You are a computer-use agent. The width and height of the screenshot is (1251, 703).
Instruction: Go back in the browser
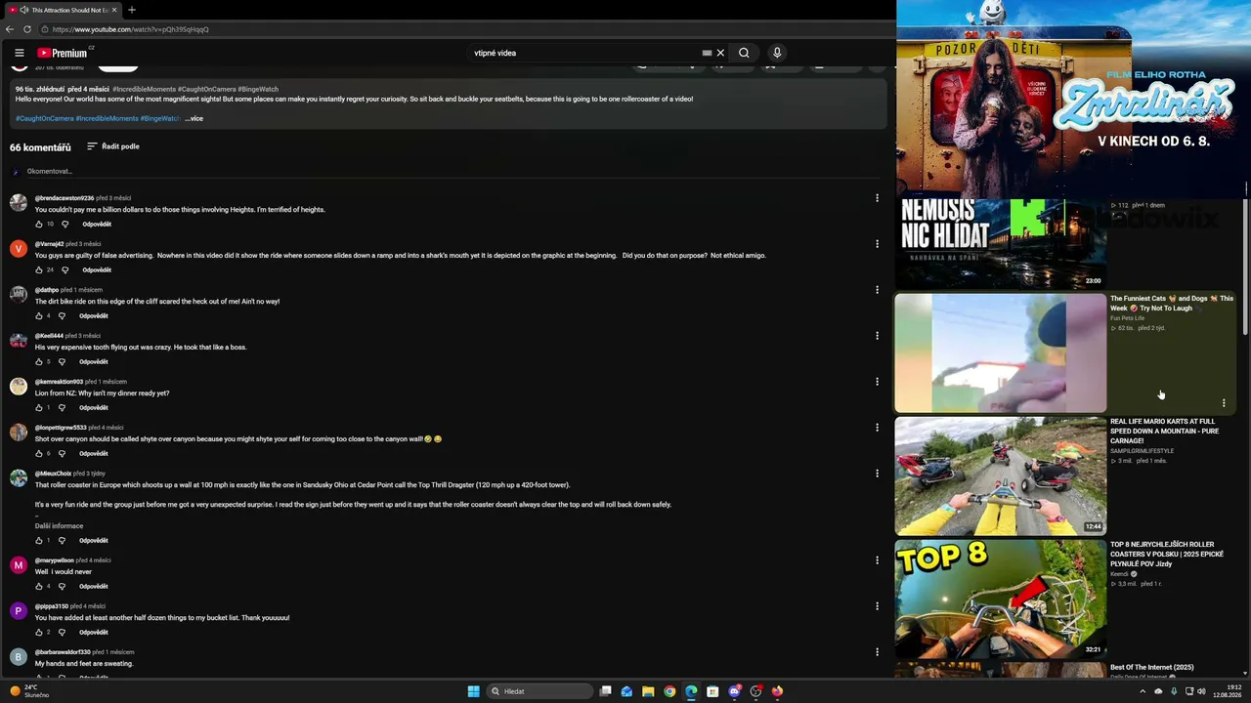[10, 29]
